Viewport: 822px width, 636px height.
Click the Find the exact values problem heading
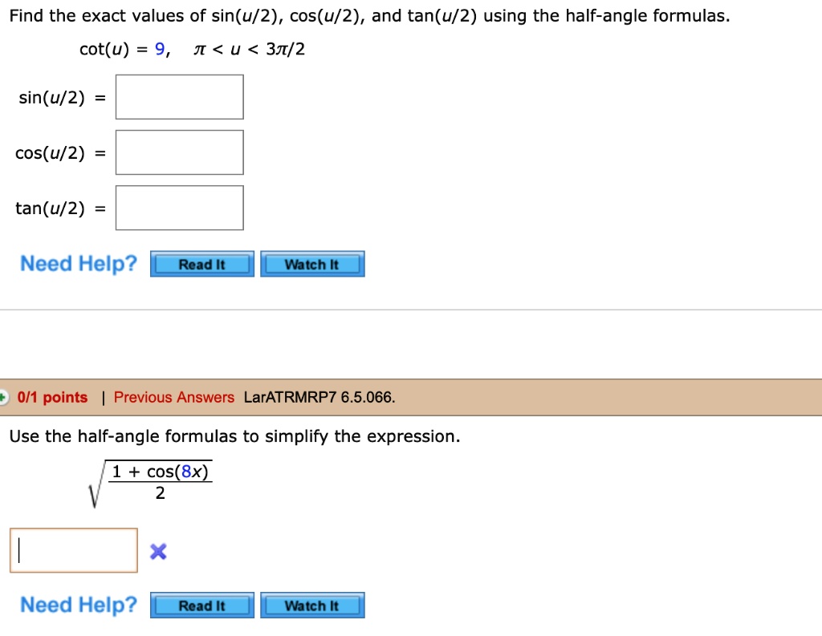coord(368,15)
